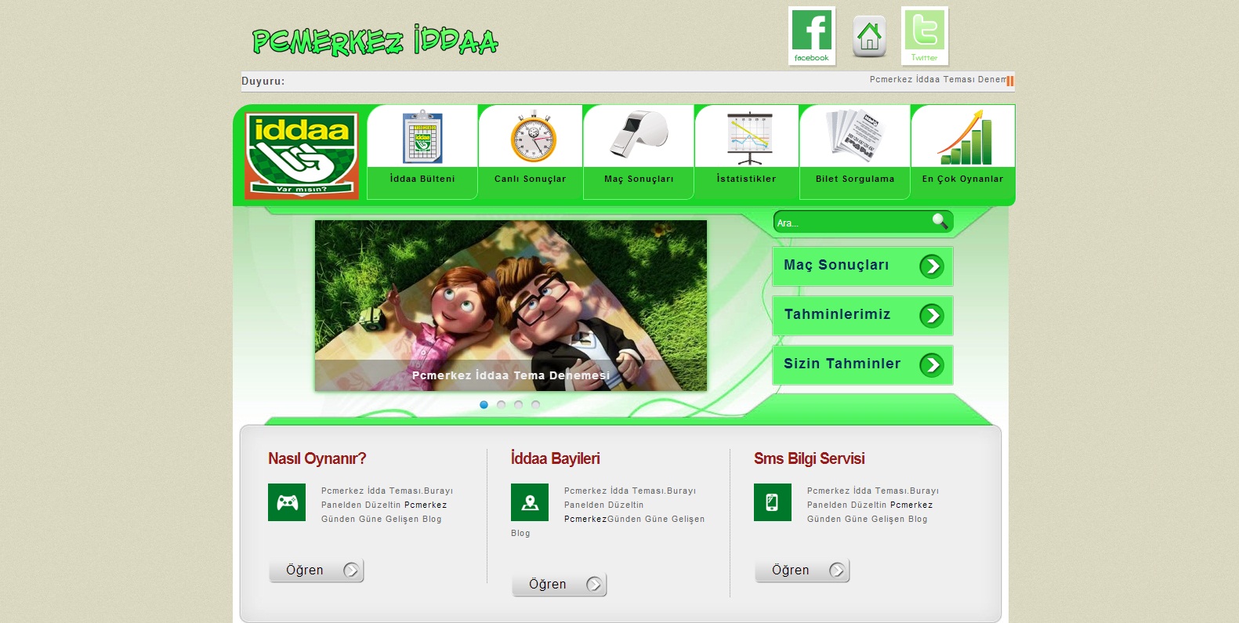This screenshot has width=1239, height=623.
Task: Click the İddaa Bülteni calendar icon
Action: point(422,137)
